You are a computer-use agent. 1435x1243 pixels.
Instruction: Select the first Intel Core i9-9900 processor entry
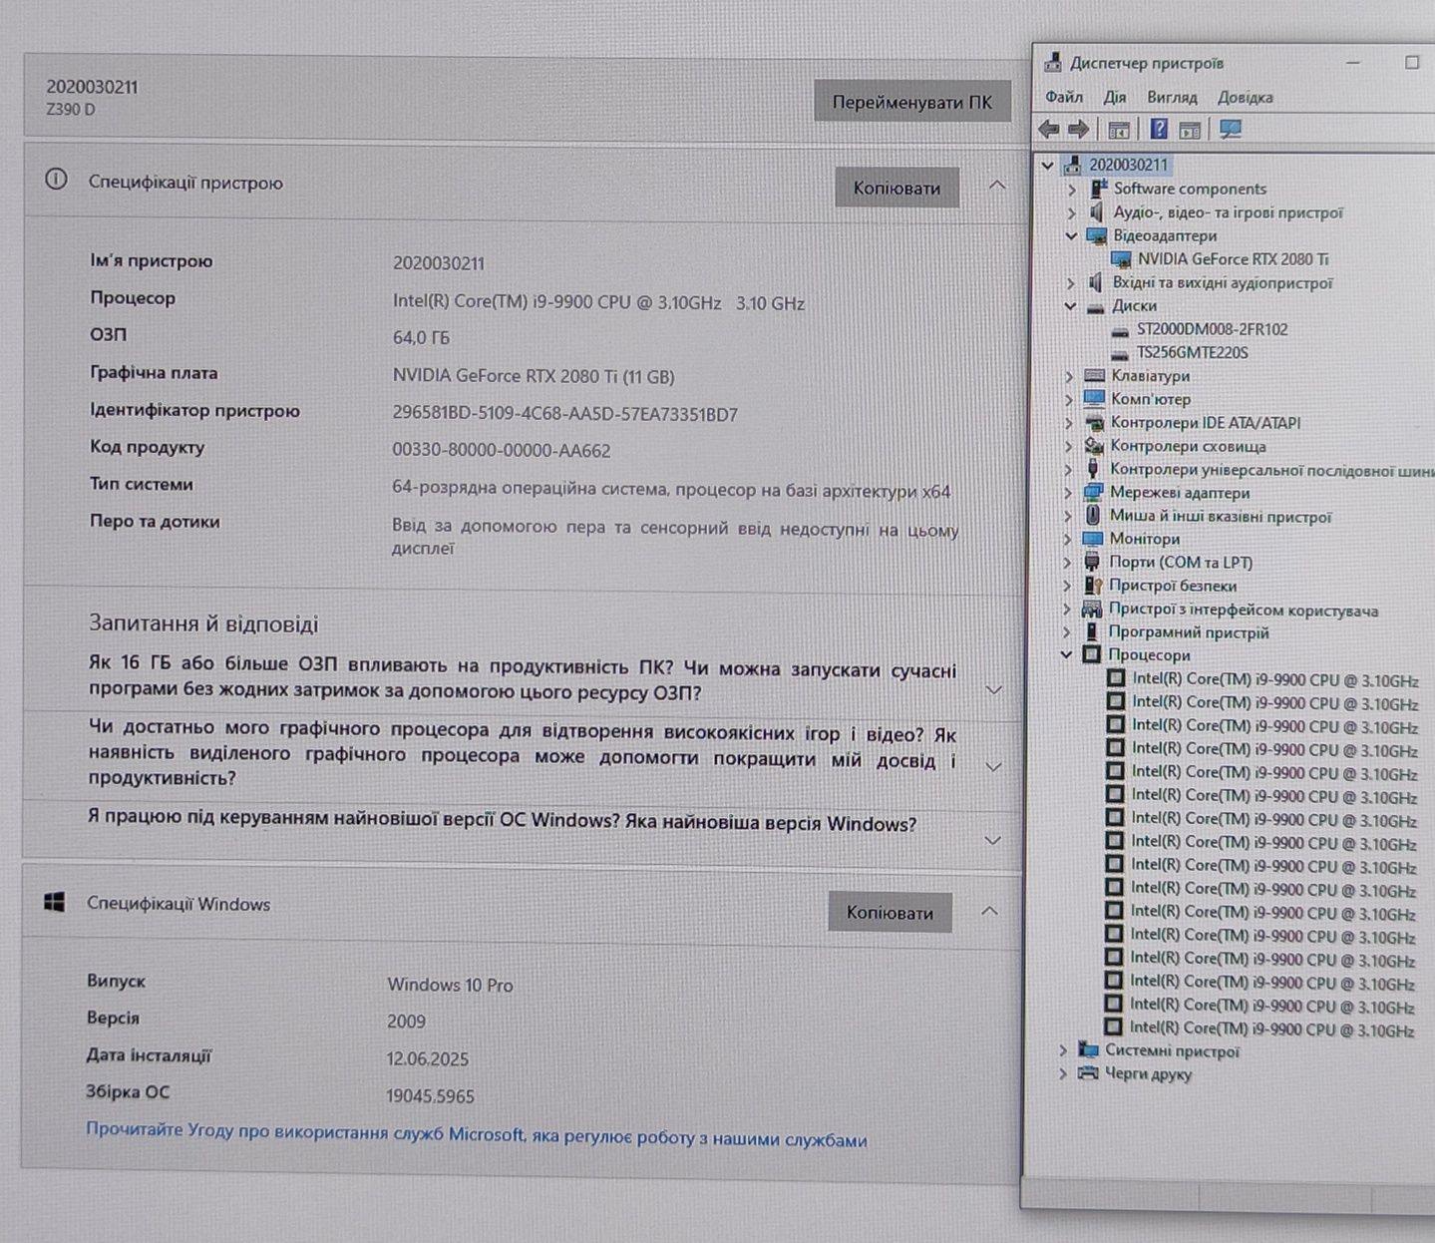tap(1274, 679)
